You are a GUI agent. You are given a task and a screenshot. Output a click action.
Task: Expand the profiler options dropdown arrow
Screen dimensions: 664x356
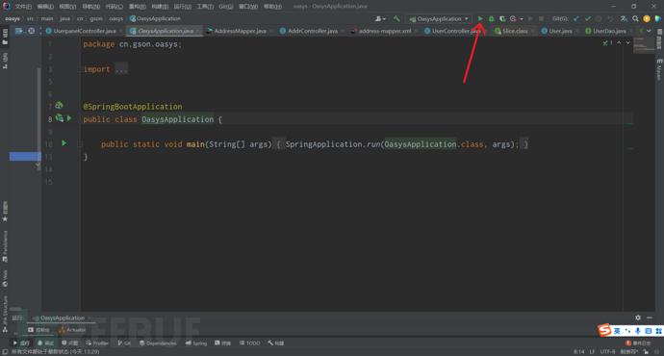click(522, 19)
